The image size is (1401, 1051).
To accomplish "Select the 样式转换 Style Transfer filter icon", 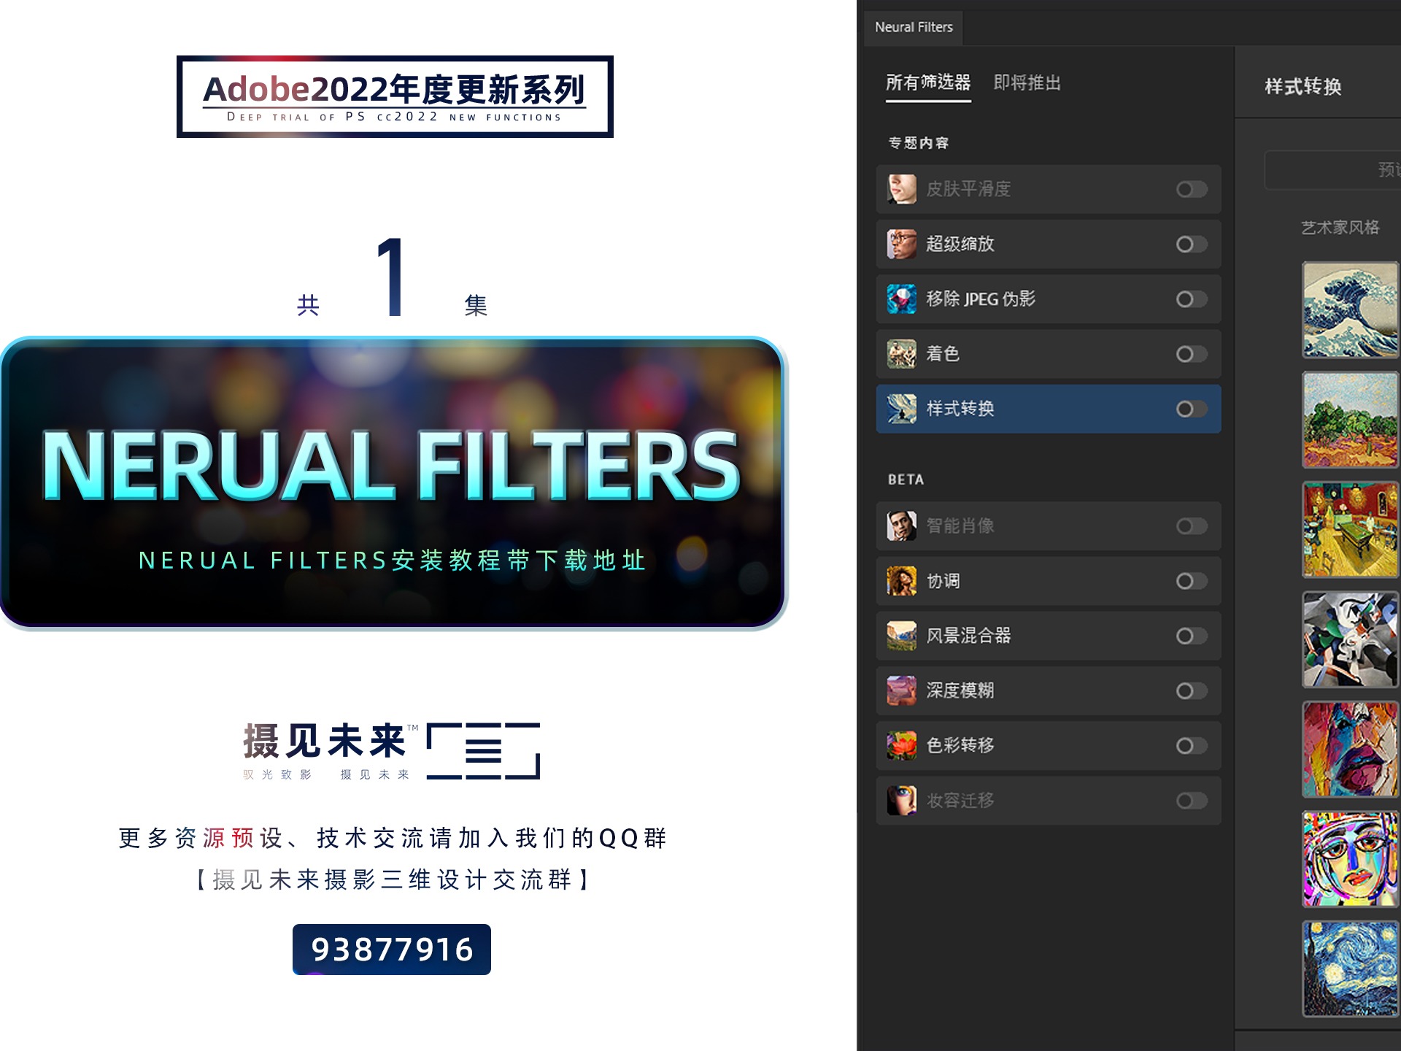I will coord(903,409).
